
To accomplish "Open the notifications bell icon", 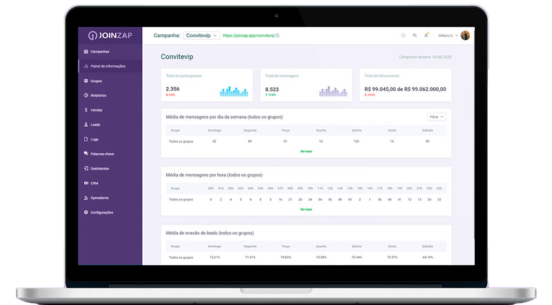I will 426,35.
